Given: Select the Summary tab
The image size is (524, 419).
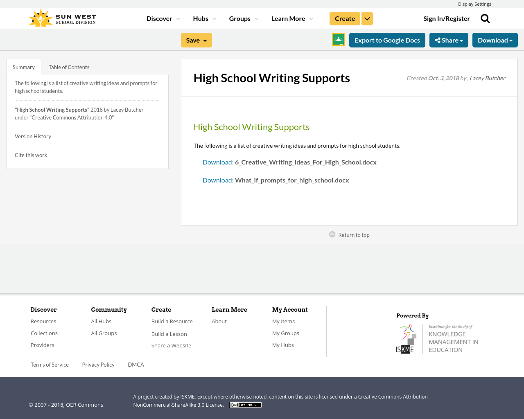Looking at the screenshot, I should point(24,67).
